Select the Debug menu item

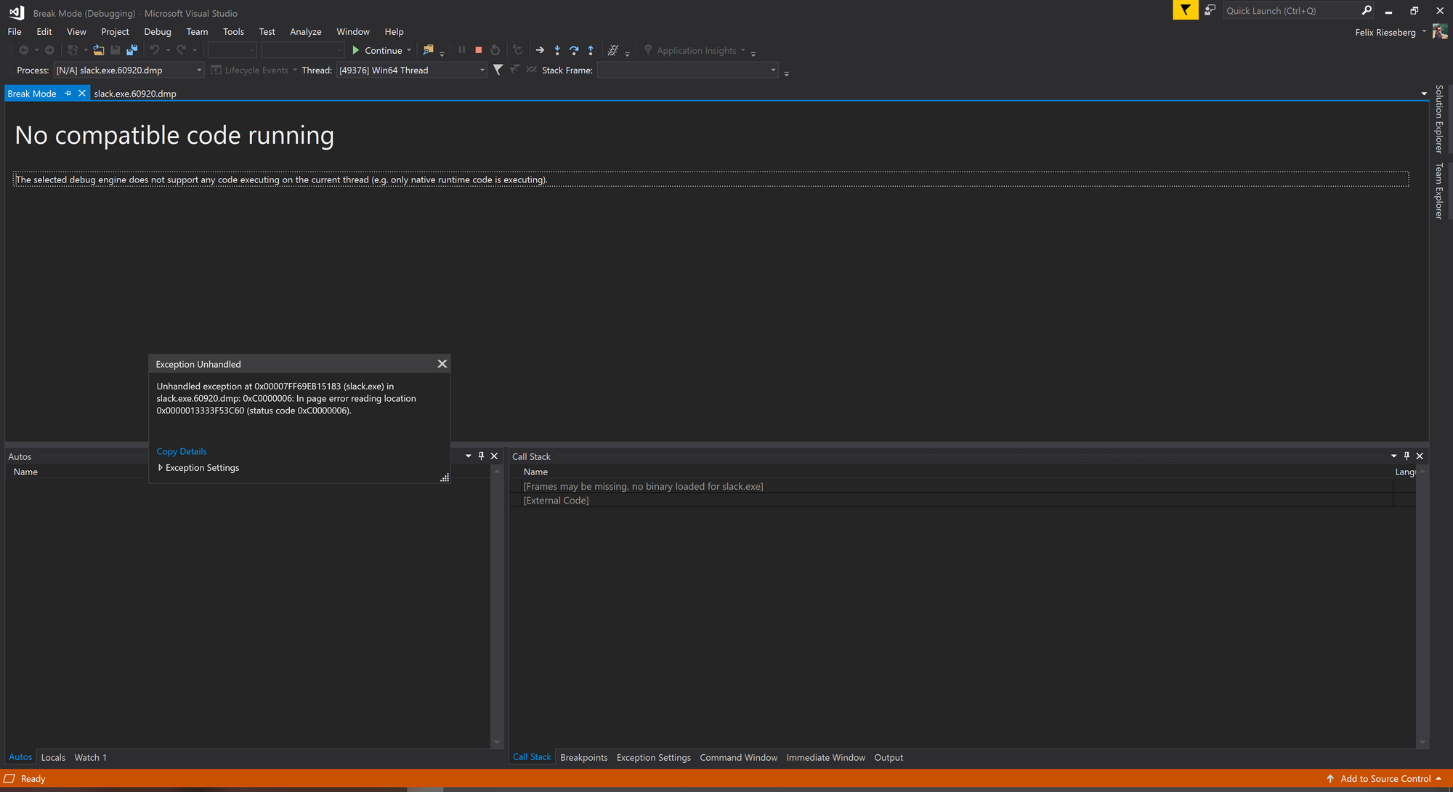tap(155, 31)
